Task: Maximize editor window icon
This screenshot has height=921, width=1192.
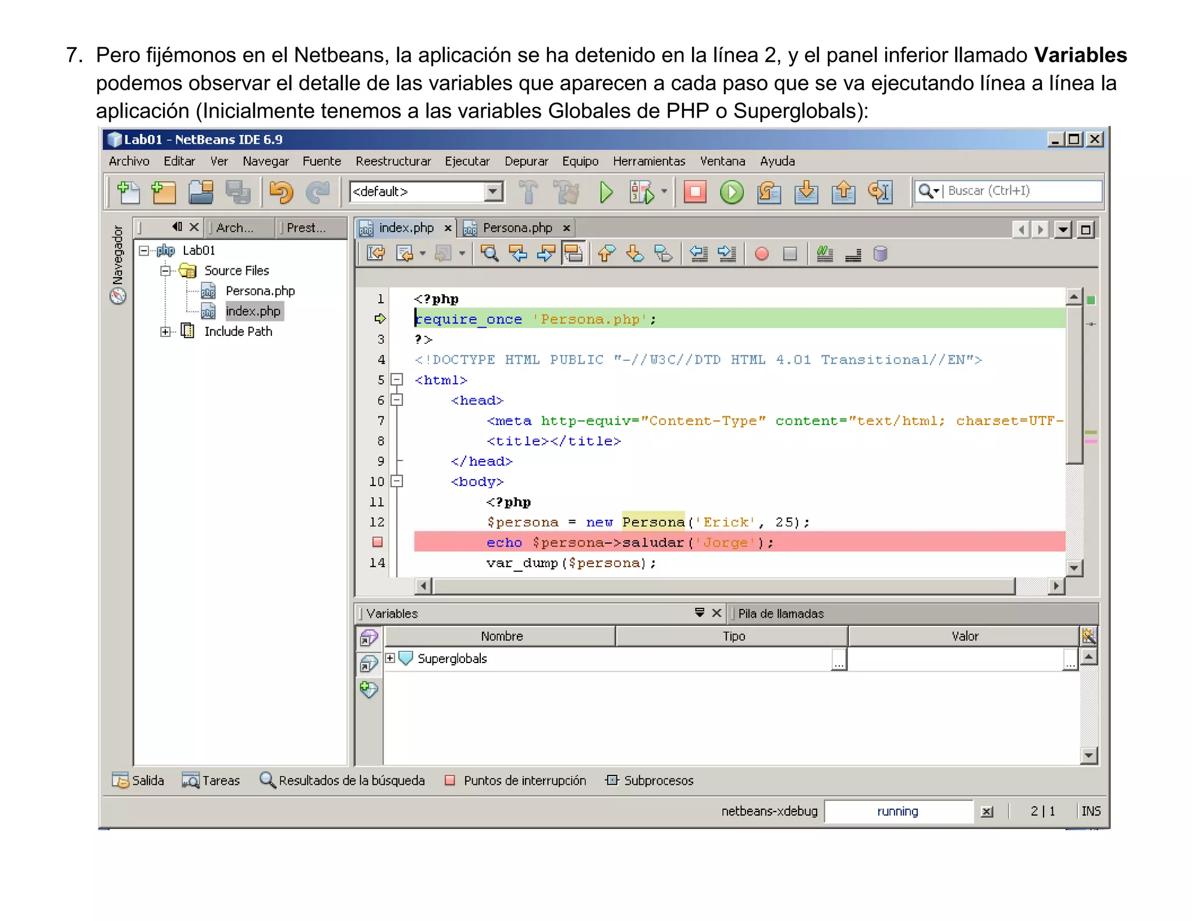Action: pyautogui.click(x=1085, y=229)
